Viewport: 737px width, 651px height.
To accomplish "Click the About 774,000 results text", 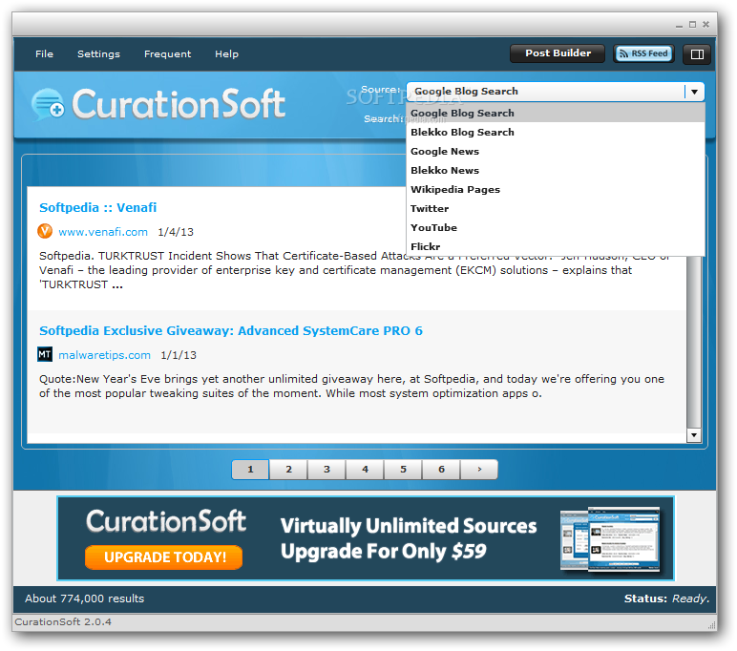I will (85, 598).
